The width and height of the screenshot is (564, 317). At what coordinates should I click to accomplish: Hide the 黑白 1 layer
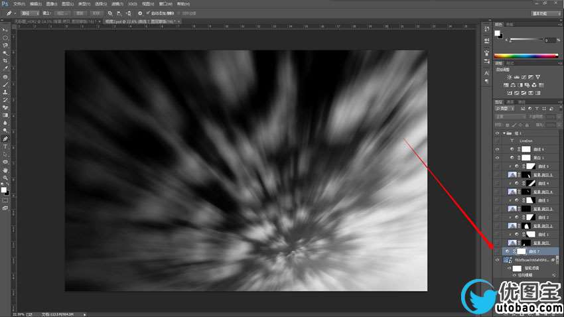(497, 158)
